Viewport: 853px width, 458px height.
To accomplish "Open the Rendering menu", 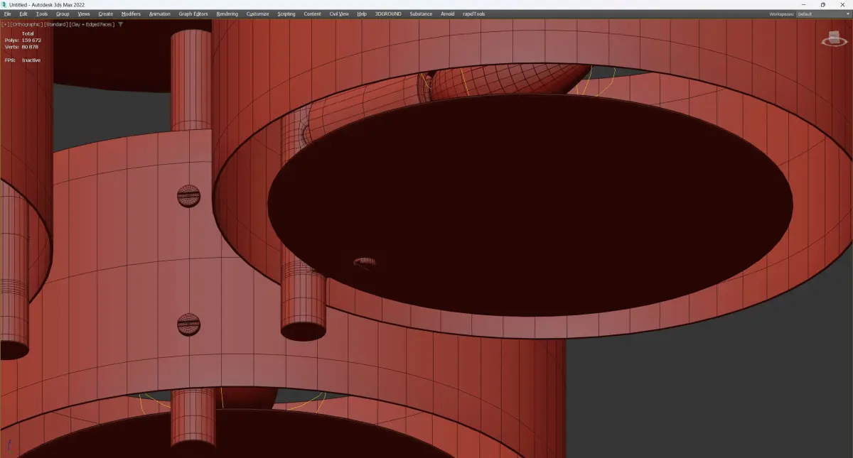I will 227,13.
